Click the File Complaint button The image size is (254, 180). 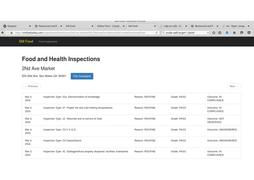[82, 76]
